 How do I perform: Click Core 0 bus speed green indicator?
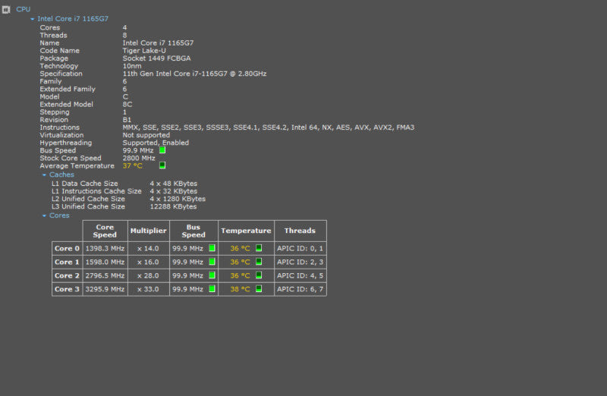[x=212, y=248]
